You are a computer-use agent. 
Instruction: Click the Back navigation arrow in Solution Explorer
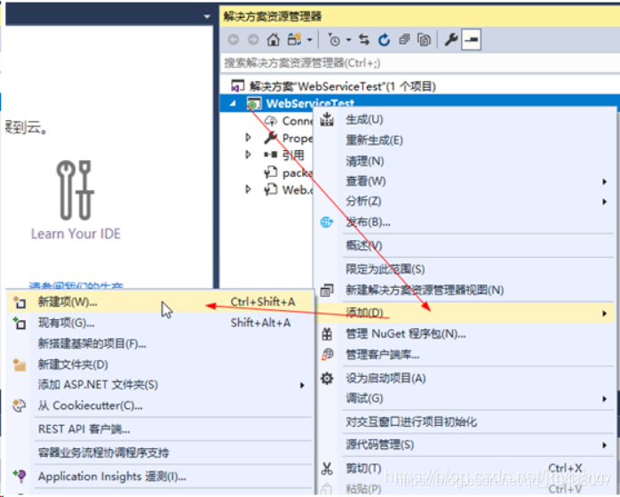pyautogui.click(x=234, y=40)
